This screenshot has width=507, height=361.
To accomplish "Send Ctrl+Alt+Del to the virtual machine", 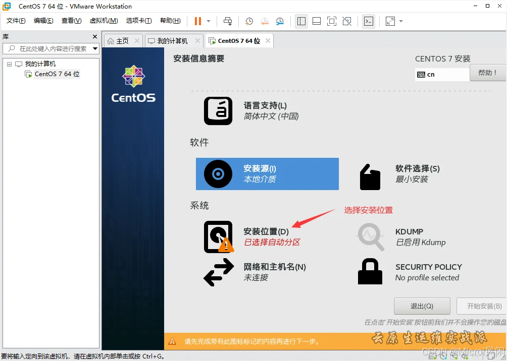I will [228, 21].
